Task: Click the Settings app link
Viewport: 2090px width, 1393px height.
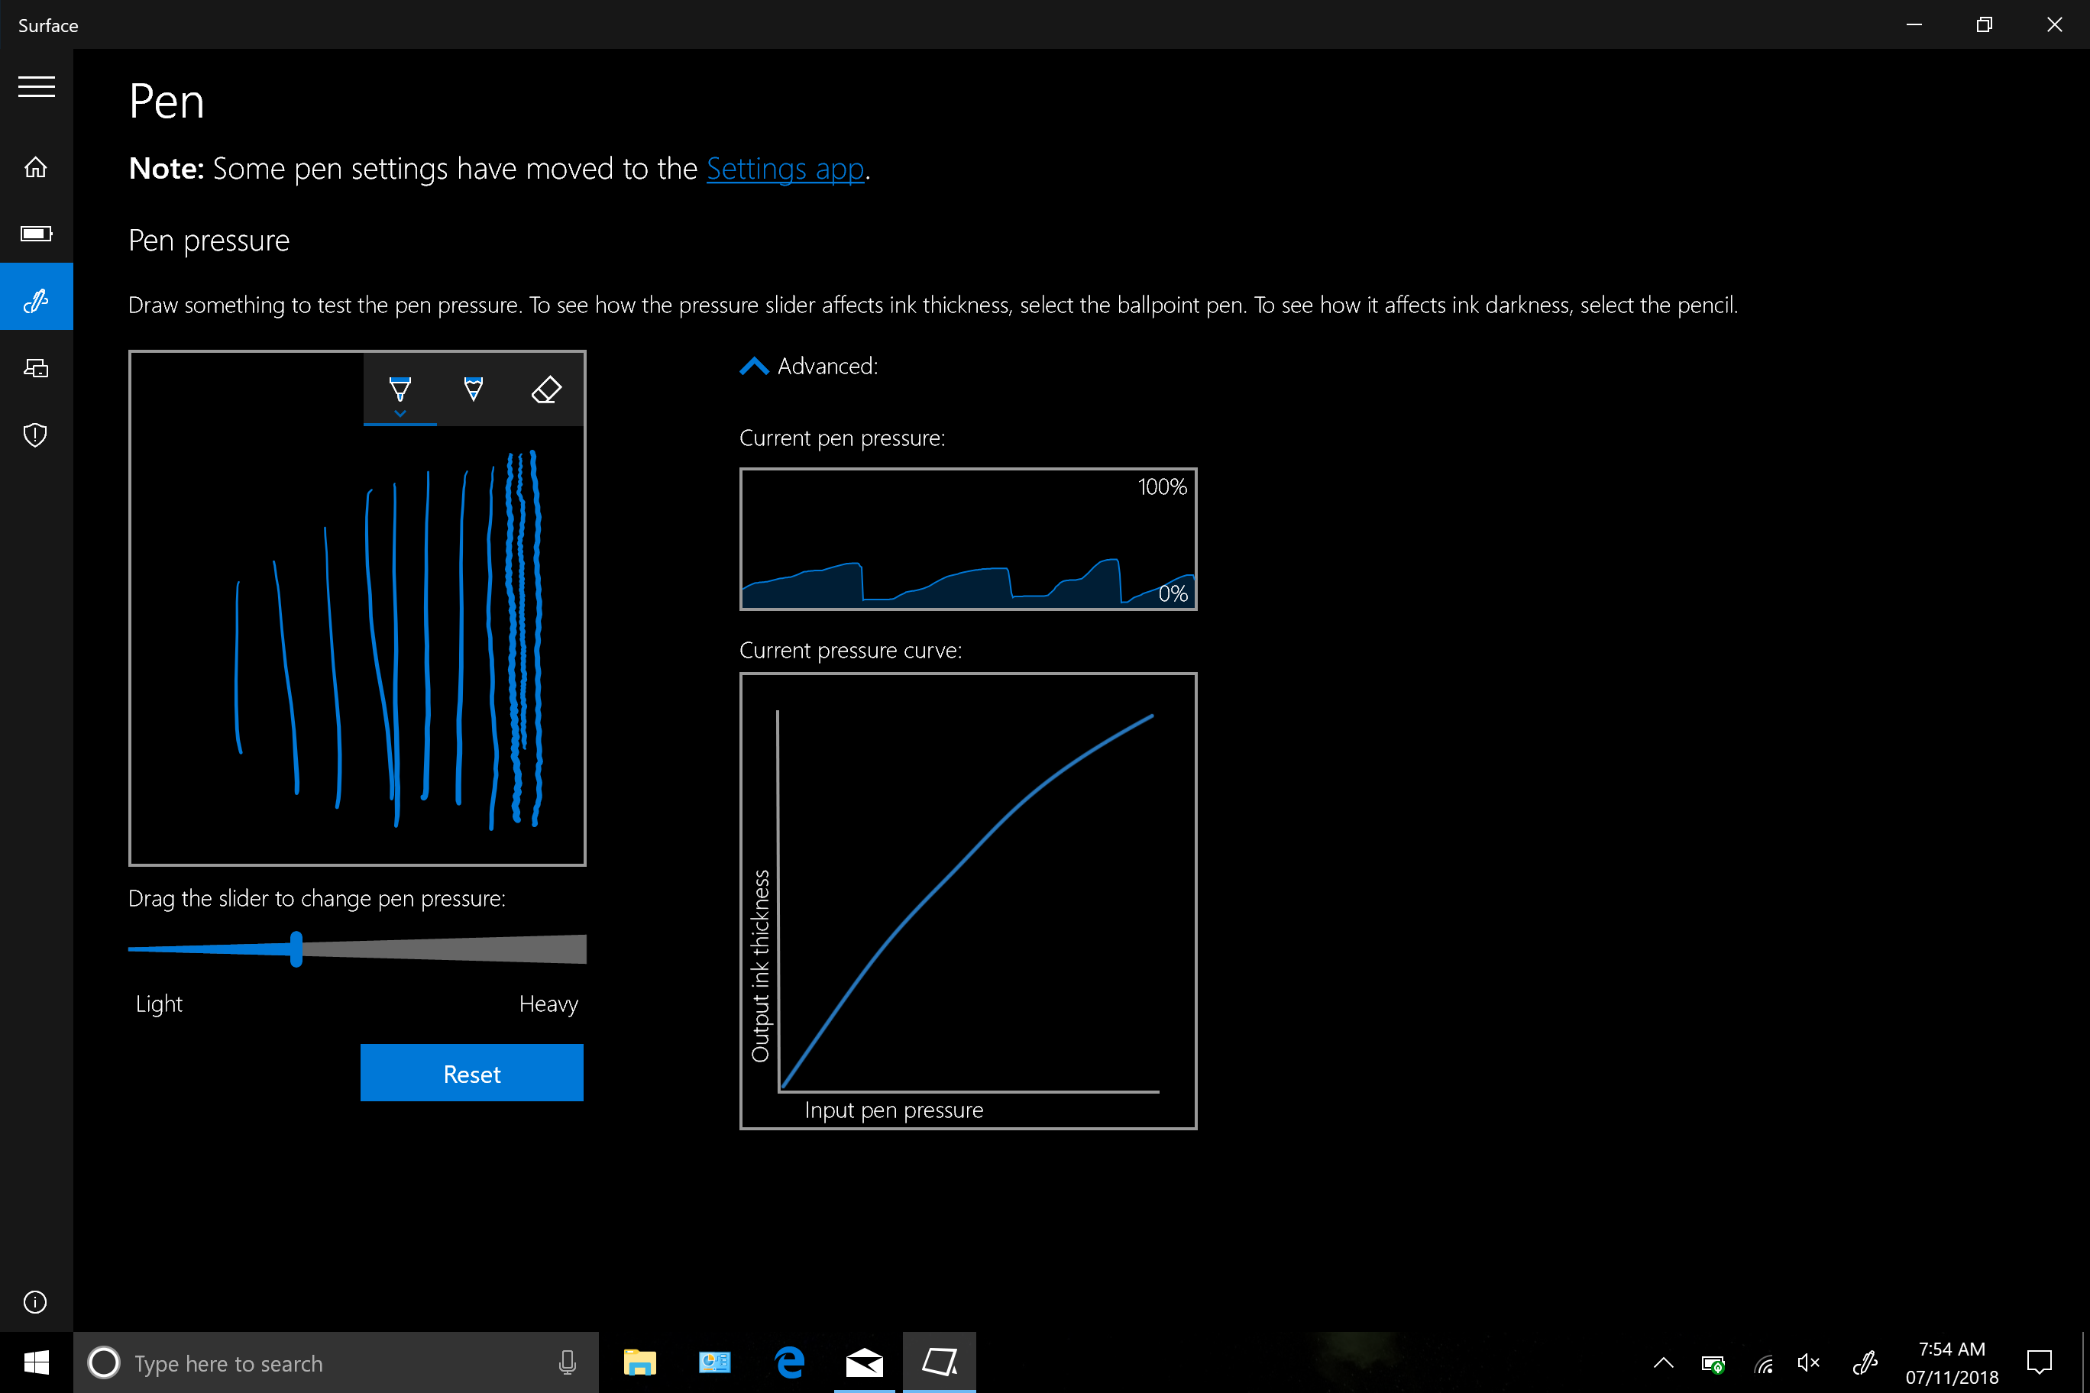Action: [785, 169]
